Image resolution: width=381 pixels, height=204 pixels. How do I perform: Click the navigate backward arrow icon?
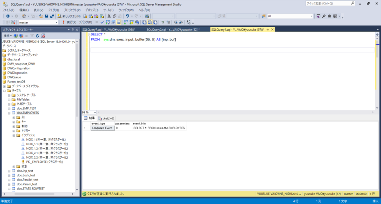pos(8,16)
